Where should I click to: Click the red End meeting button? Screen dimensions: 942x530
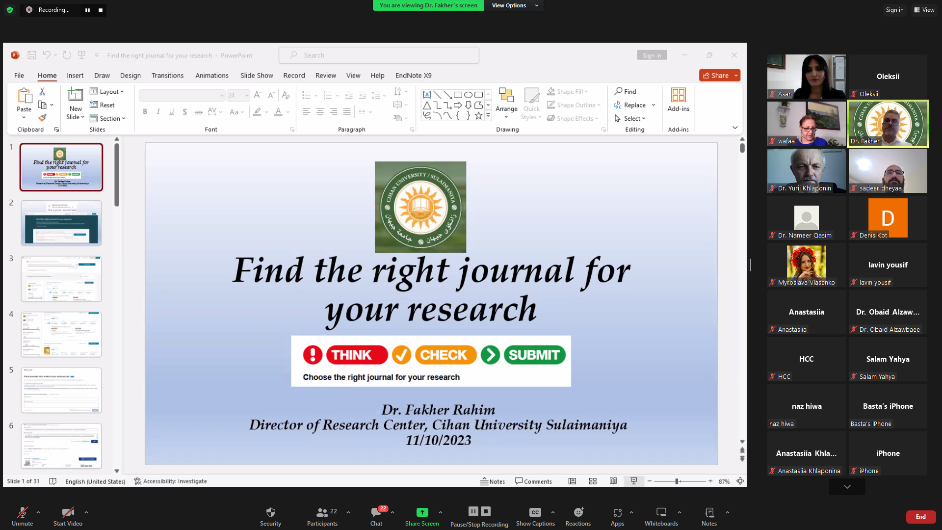click(921, 516)
